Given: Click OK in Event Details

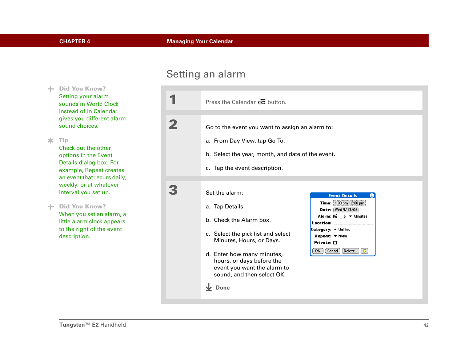Looking at the screenshot, I should click(x=318, y=251).
